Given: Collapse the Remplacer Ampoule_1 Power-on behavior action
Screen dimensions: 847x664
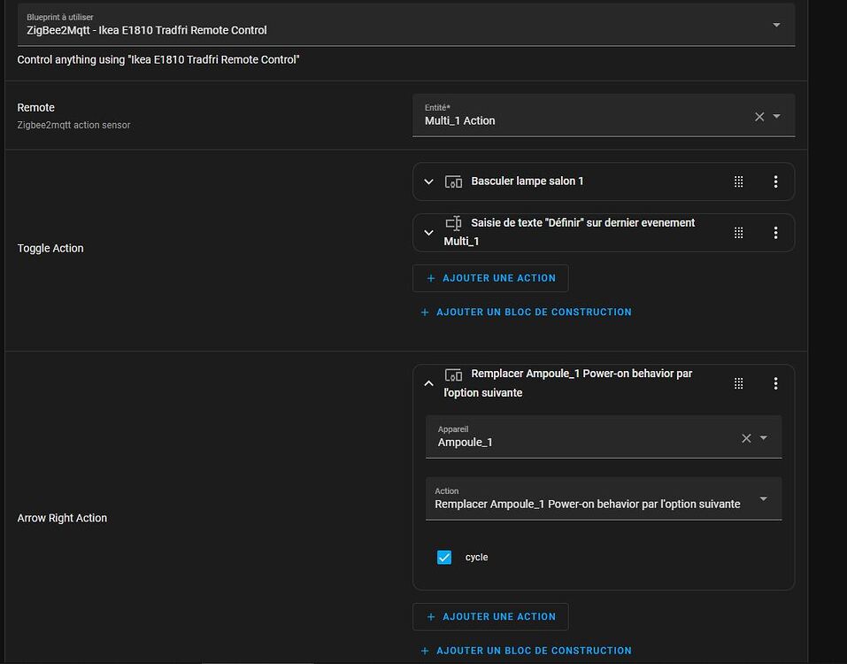Looking at the screenshot, I should [429, 383].
